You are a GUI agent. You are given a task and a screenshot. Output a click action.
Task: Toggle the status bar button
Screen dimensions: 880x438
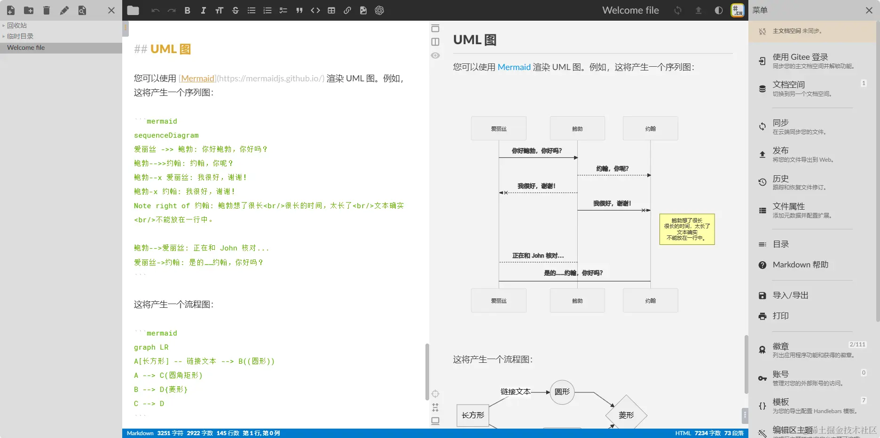[x=435, y=421]
